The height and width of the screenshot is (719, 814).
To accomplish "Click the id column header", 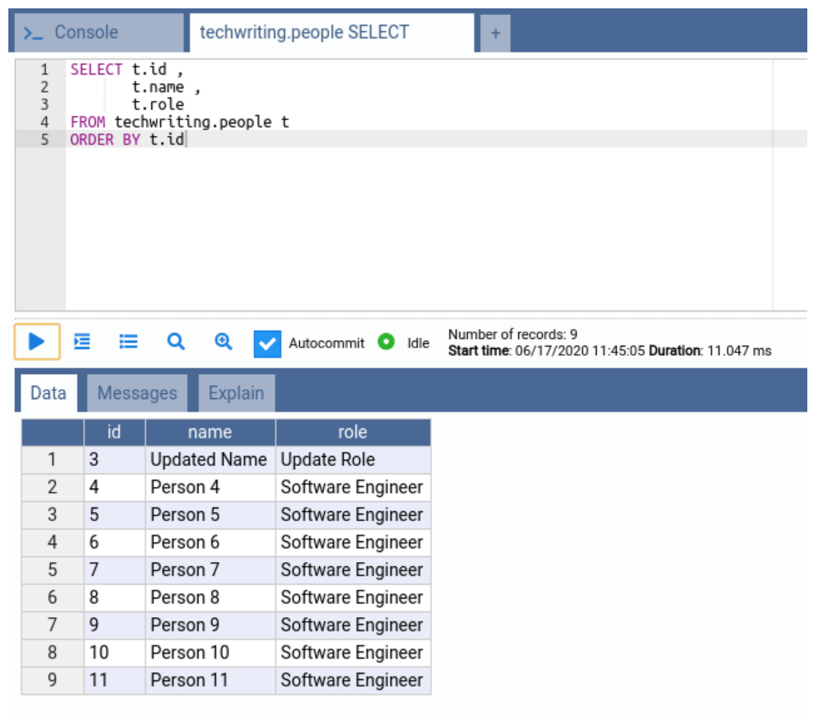I will pos(114,433).
